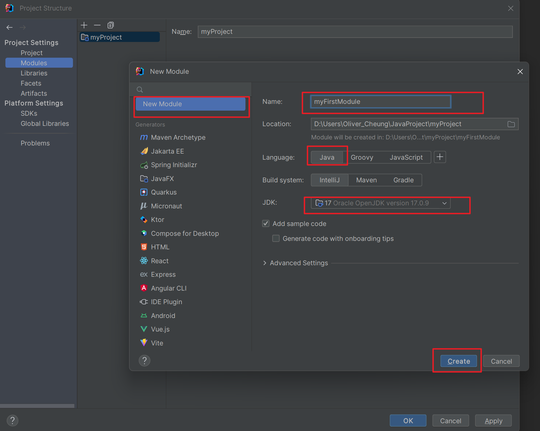The width and height of the screenshot is (540, 431).
Task: Click the IDE Plugin icon
Action: pyautogui.click(x=144, y=302)
